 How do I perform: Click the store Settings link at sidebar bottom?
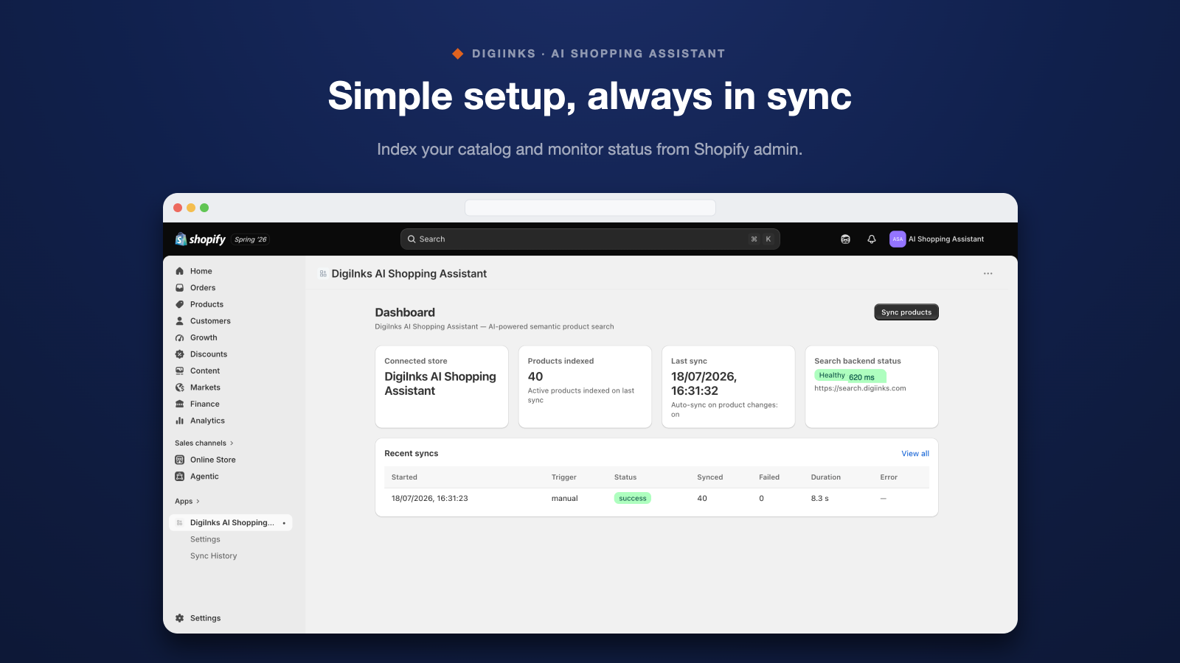(205, 618)
